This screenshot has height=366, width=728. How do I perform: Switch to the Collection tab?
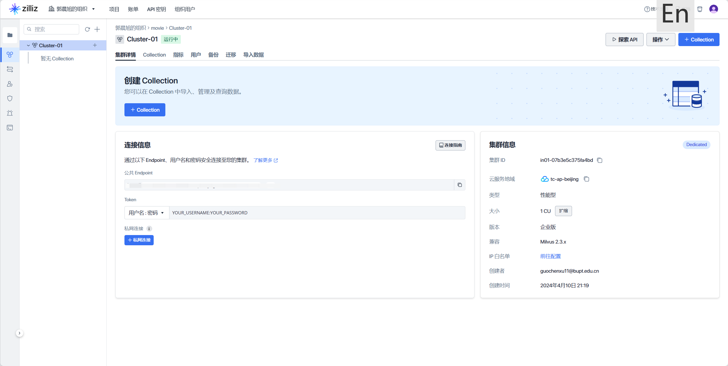154,55
